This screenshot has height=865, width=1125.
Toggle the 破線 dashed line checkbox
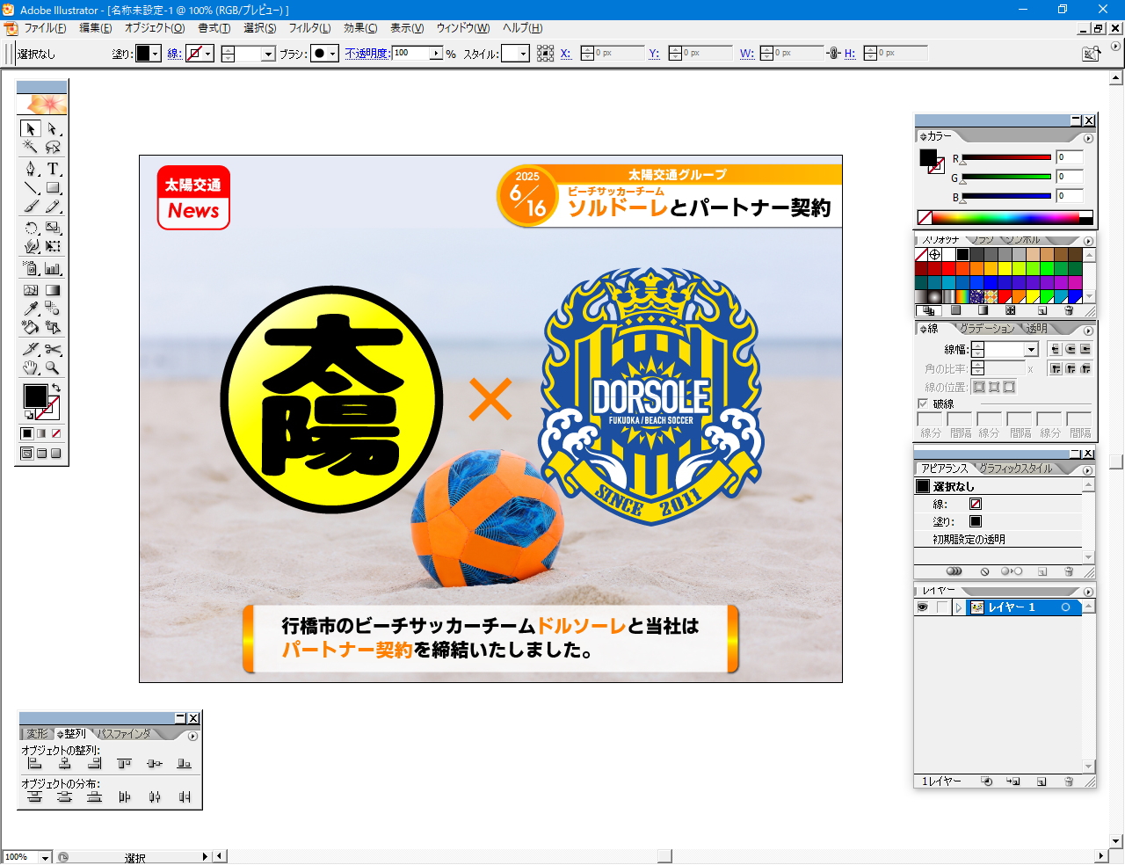923,403
